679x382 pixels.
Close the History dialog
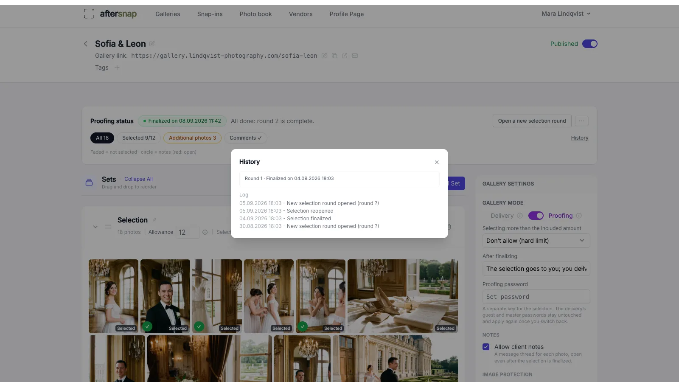(x=437, y=162)
